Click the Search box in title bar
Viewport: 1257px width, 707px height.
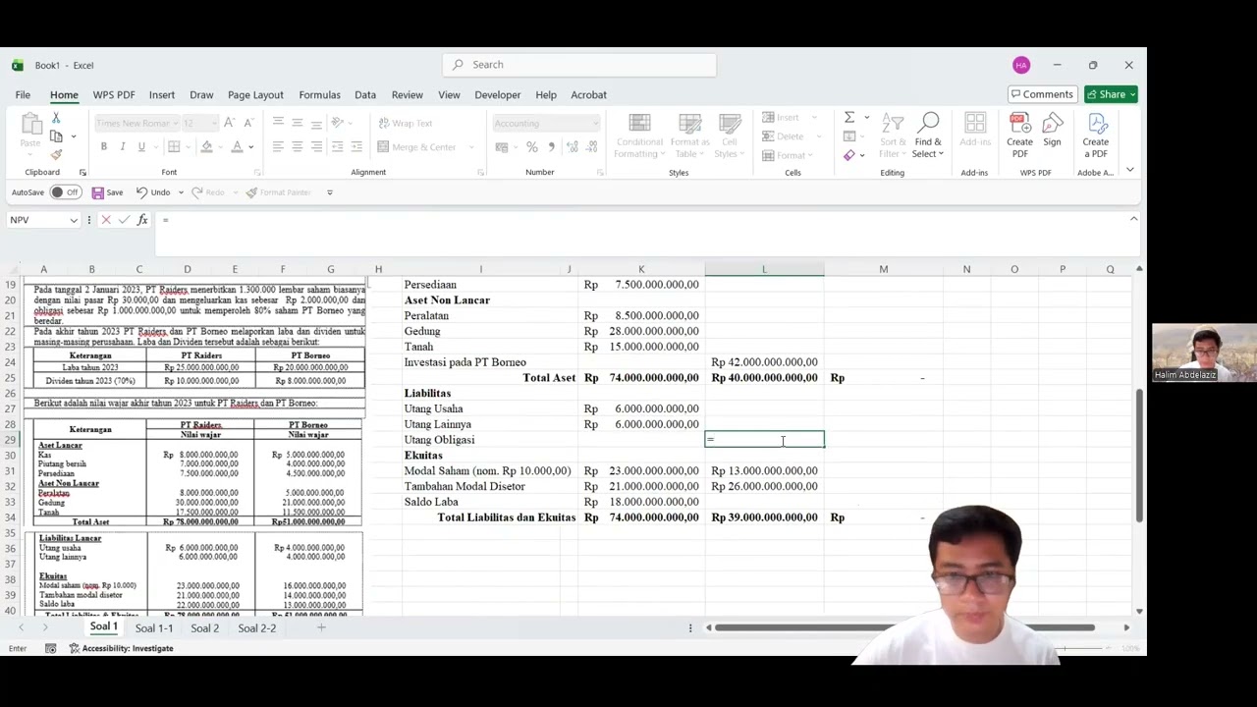tap(579, 65)
